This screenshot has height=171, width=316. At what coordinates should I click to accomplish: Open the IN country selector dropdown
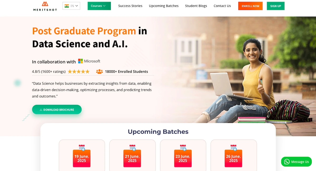click(x=71, y=6)
